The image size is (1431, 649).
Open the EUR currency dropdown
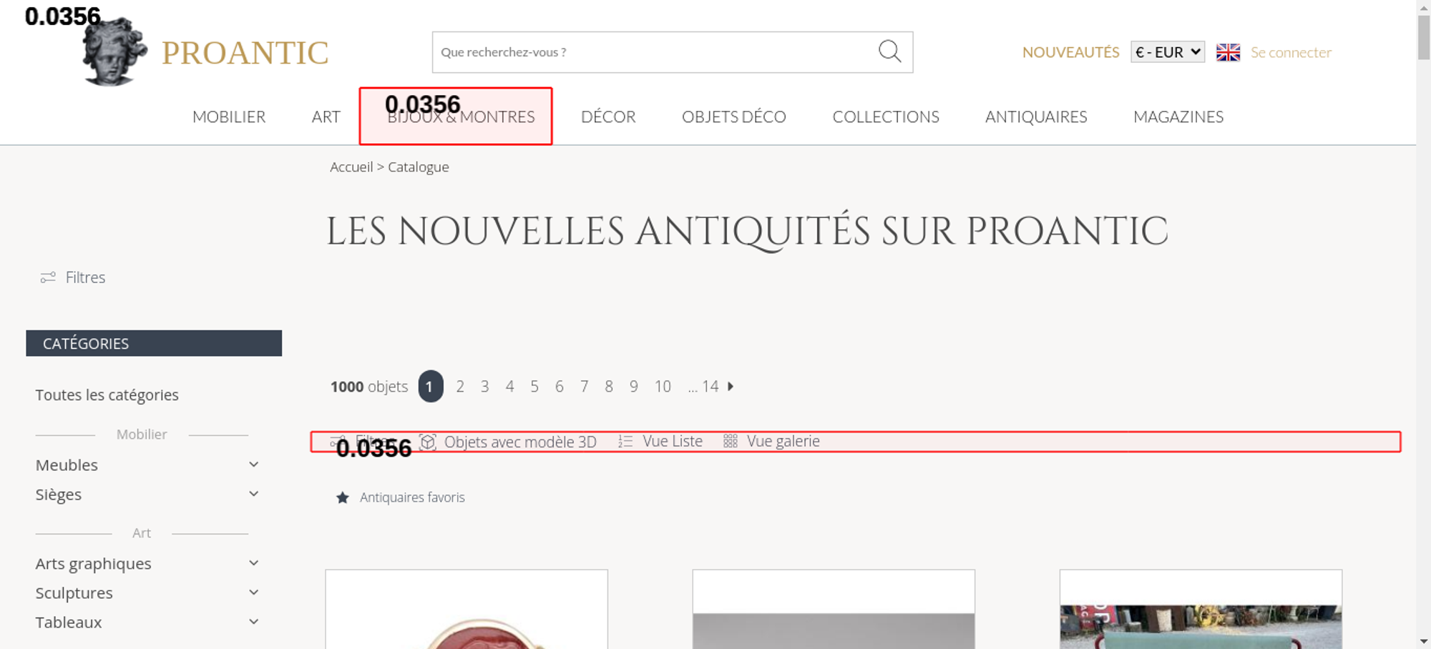pyautogui.click(x=1167, y=52)
